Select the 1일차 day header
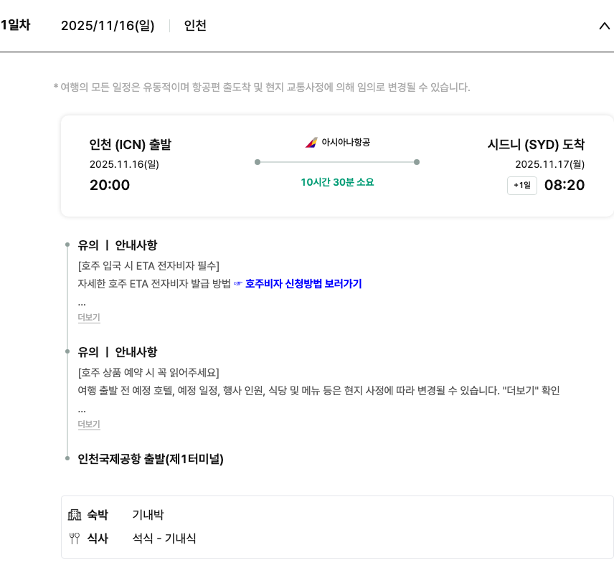 (x=15, y=26)
